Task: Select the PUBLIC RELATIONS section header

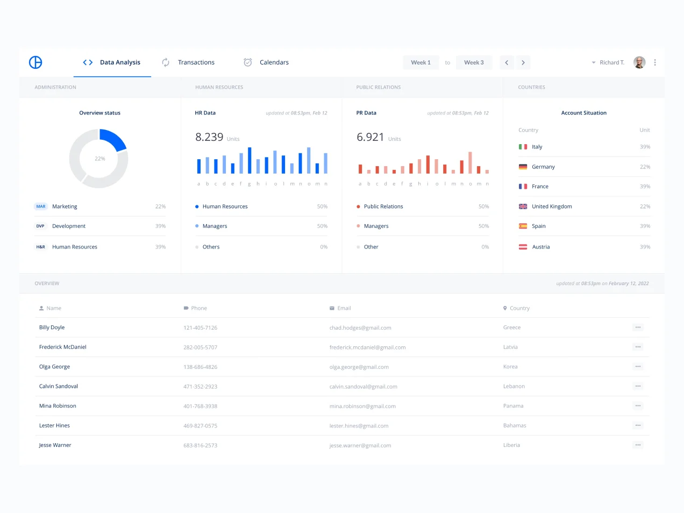Action: click(x=379, y=87)
